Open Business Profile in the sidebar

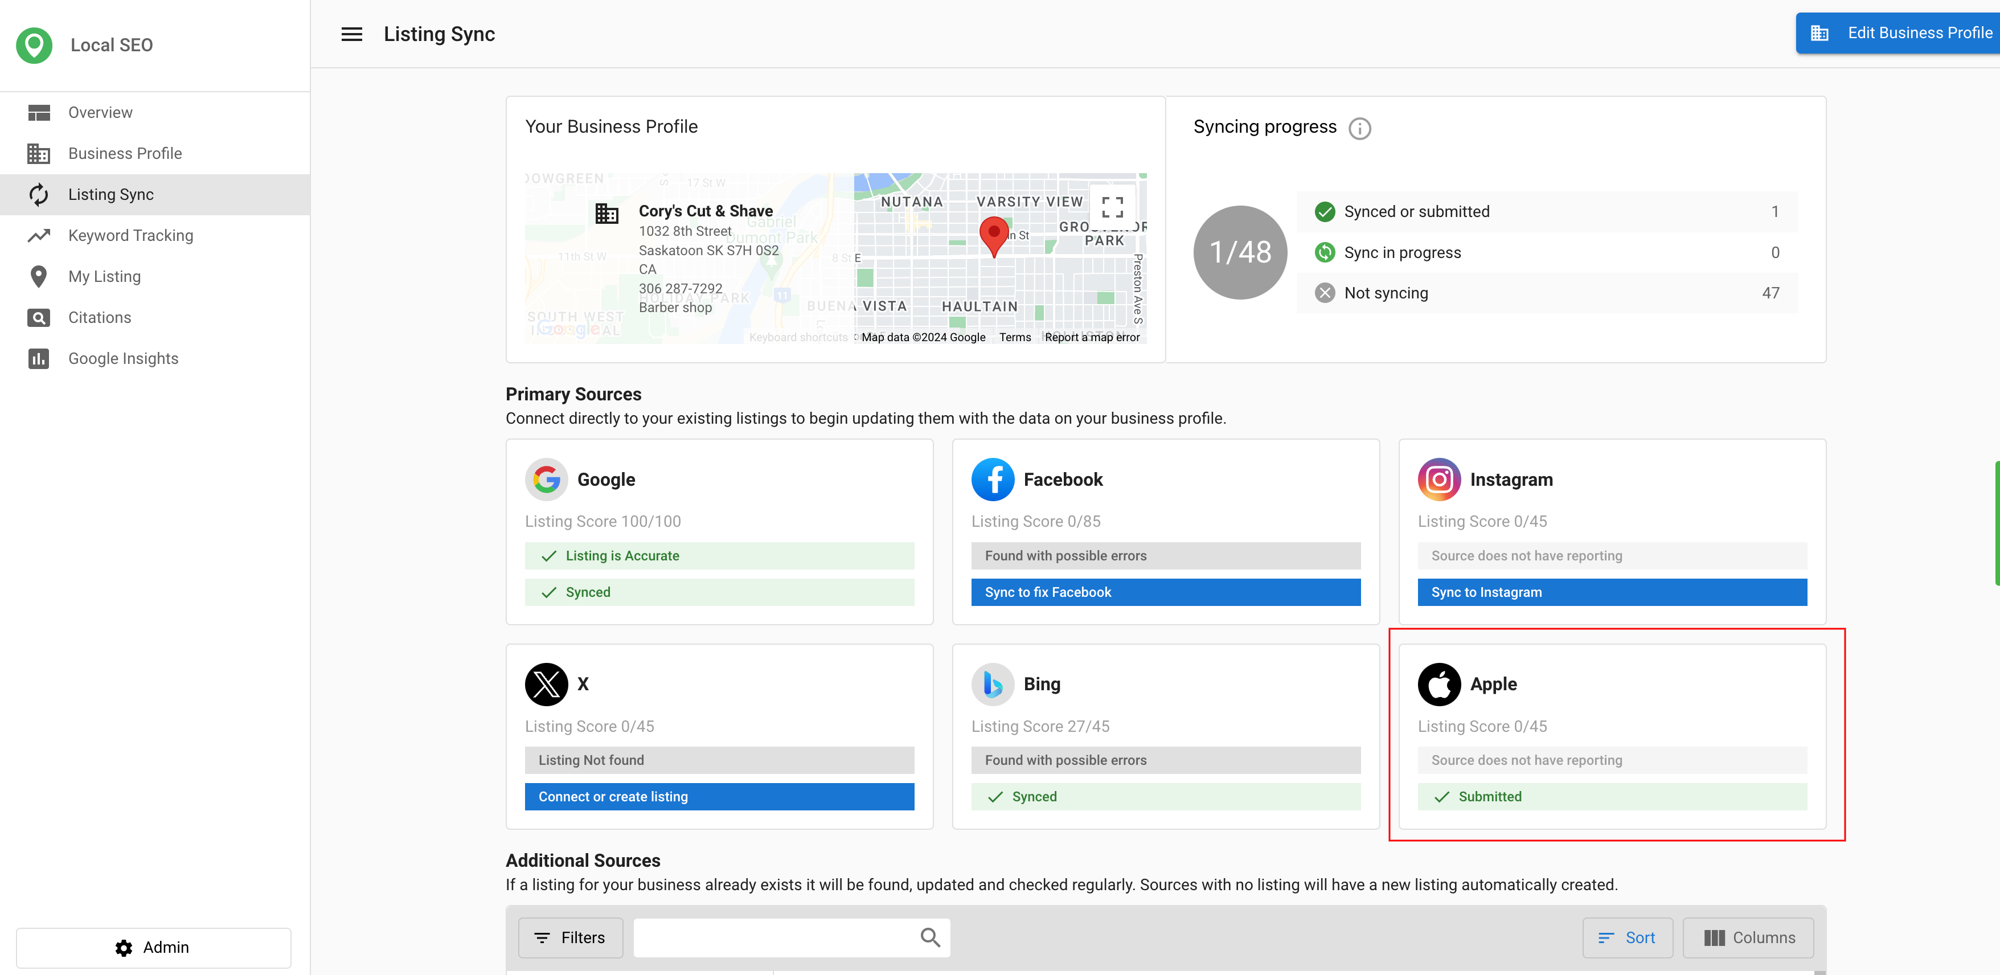(155, 154)
